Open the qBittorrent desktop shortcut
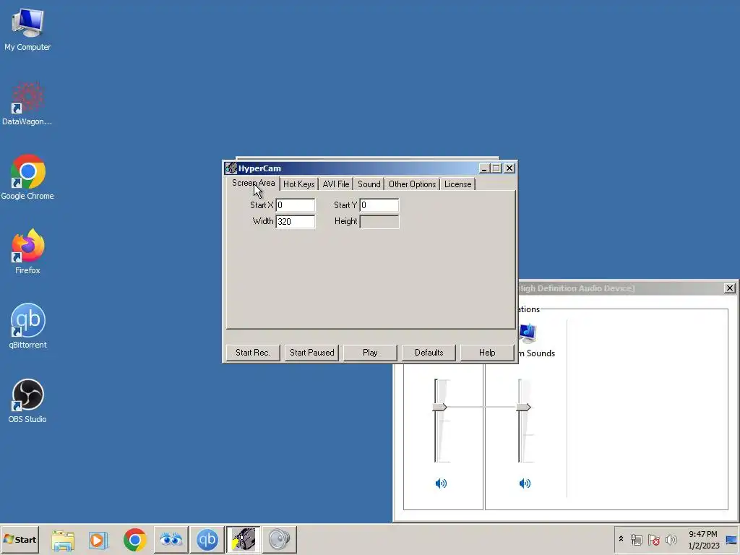The image size is (740, 555). tap(27, 326)
